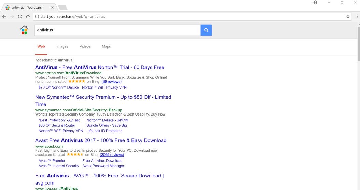Click the Avast Password Manager sitelink
Viewport: 360px width, 190px height.
(103, 166)
